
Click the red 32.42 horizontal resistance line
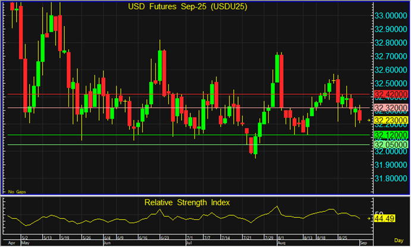178,95
